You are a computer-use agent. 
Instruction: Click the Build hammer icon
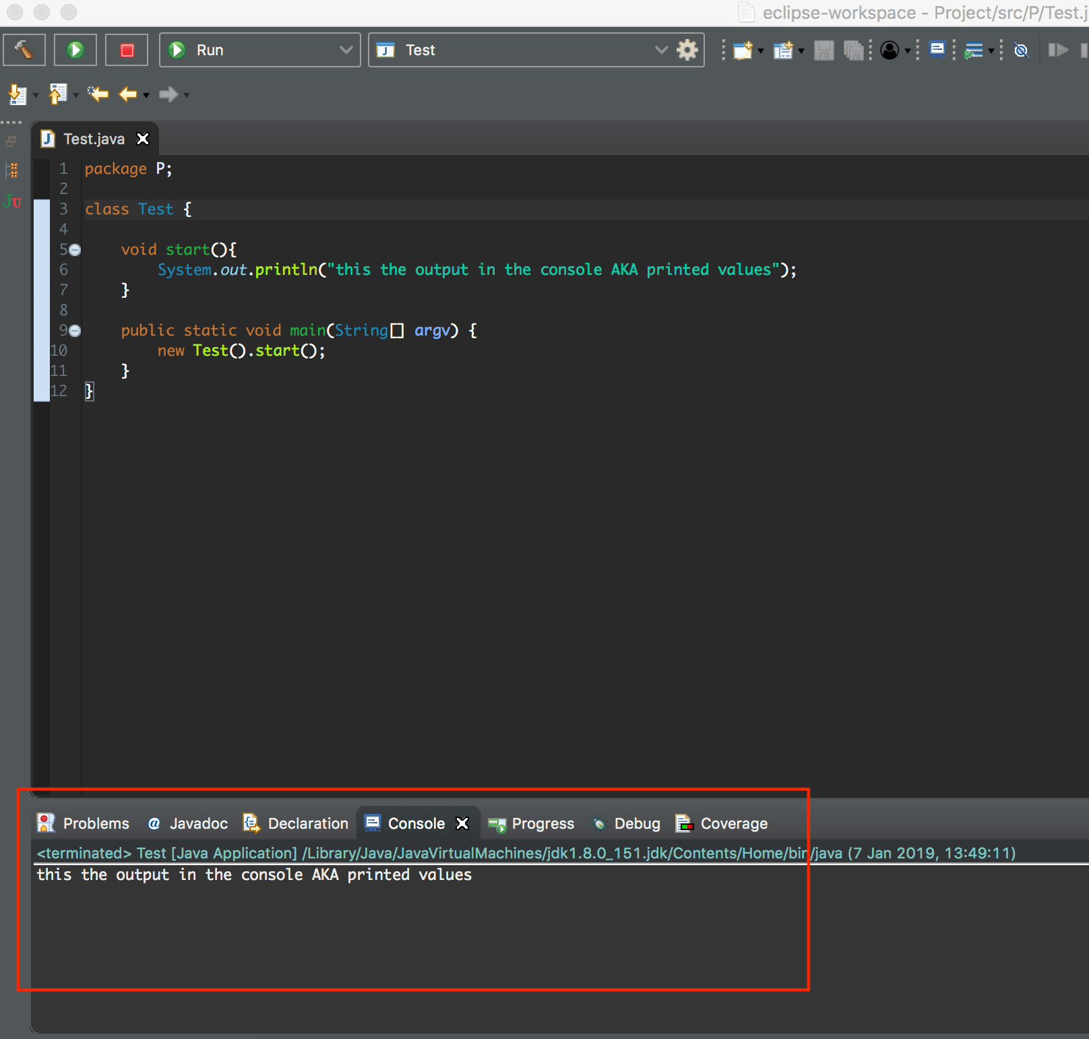pos(24,49)
